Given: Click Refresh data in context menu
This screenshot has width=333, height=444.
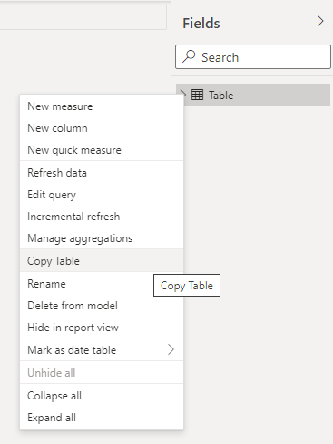Looking at the screenshot, I should [x=102, y=173].
